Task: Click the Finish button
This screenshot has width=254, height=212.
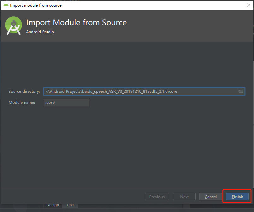Action: tap(237, 197)
